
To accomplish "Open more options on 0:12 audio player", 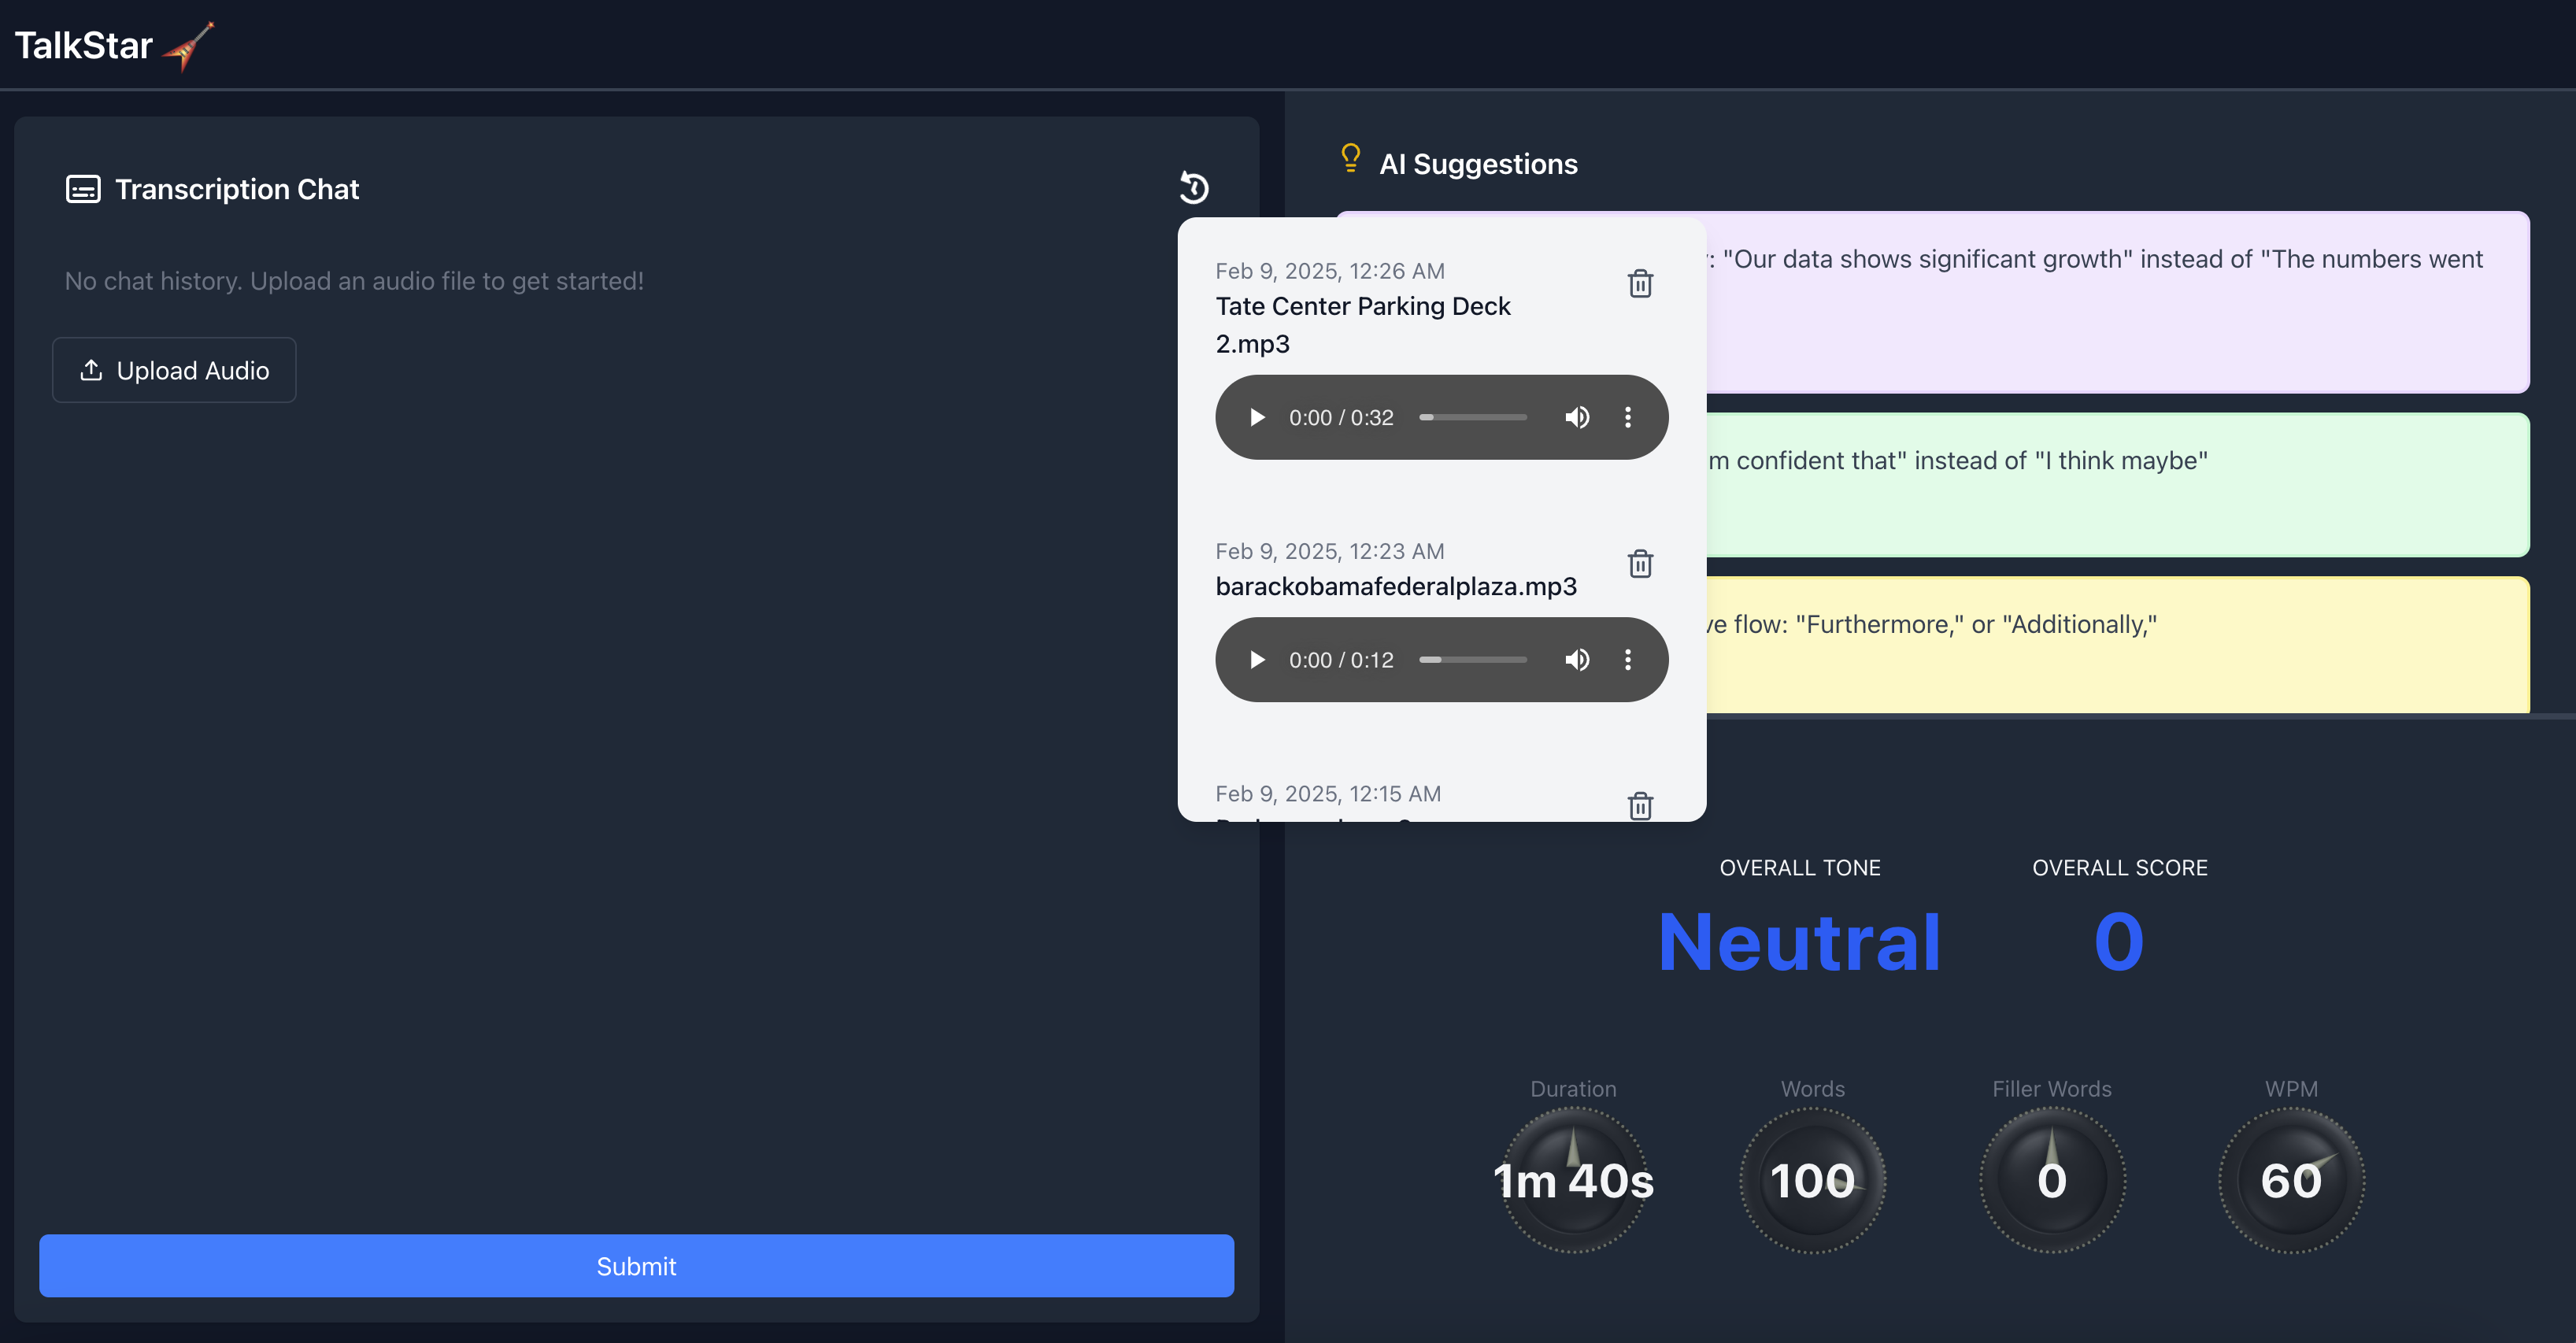I will 1628,660.
